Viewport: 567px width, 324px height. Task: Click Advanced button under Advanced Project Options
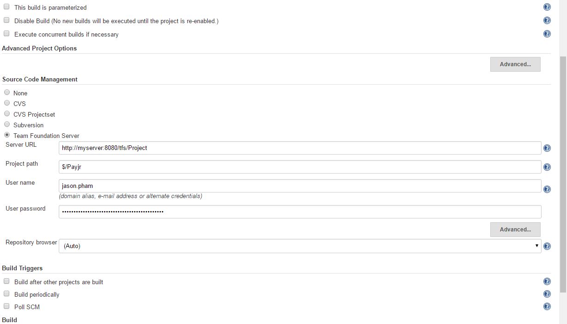pos(515,64)
